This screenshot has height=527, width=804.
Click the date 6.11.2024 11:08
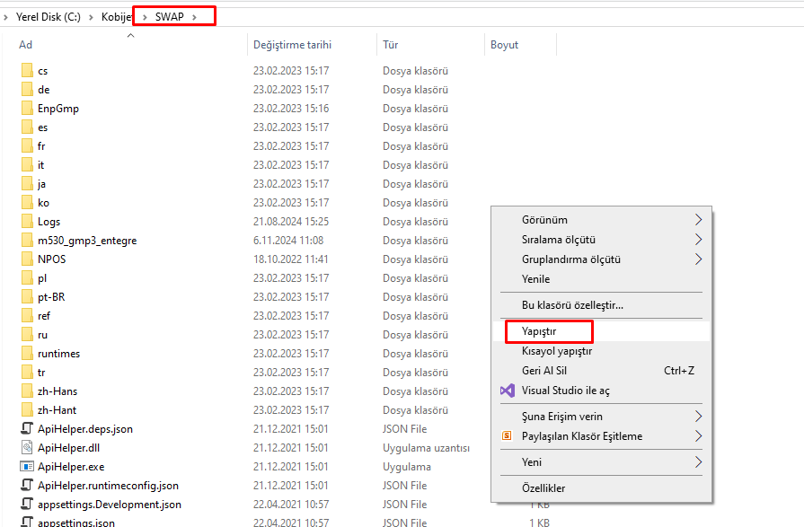pyautogui.click(x=288, y=240)
